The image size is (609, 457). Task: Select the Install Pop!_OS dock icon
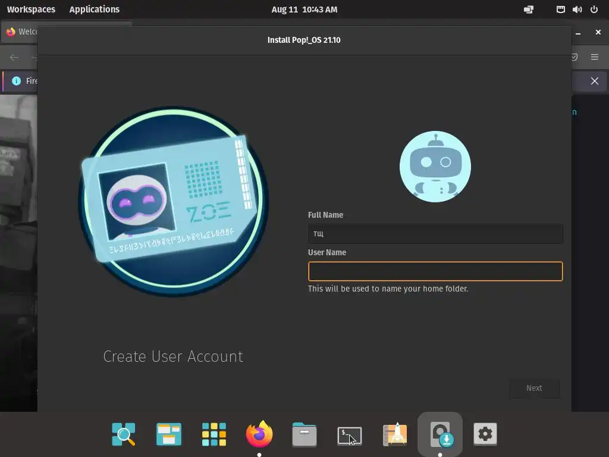[440, 434]
